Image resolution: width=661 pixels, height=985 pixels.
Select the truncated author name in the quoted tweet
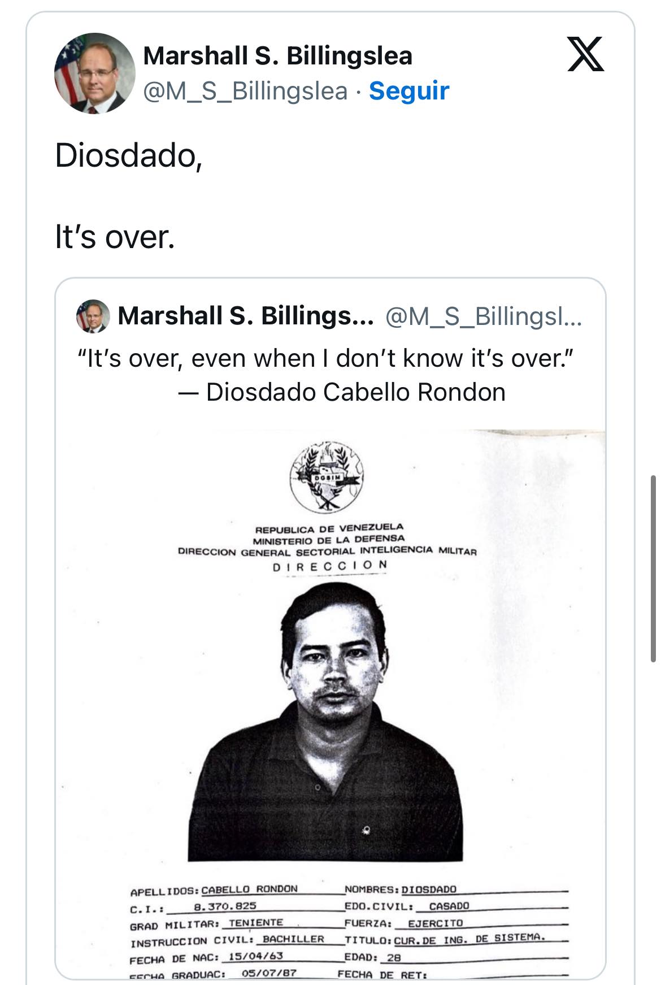pyautogui.click(x=246, y=316)
